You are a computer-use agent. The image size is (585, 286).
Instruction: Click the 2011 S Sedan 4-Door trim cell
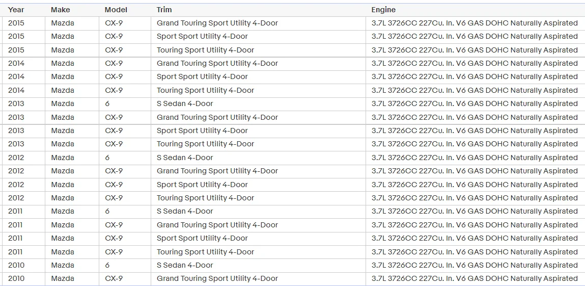tap(185, 211)
